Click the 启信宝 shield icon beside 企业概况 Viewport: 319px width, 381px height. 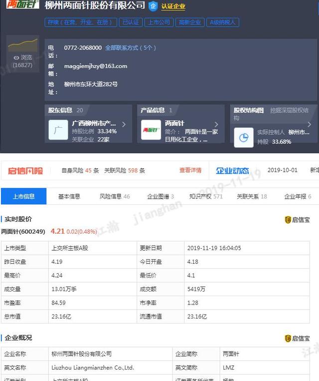point(288,339)
